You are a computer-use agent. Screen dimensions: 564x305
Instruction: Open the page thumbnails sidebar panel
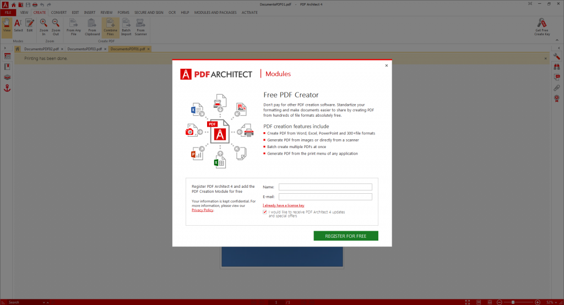pyautogui.click(x=7, y=57)
